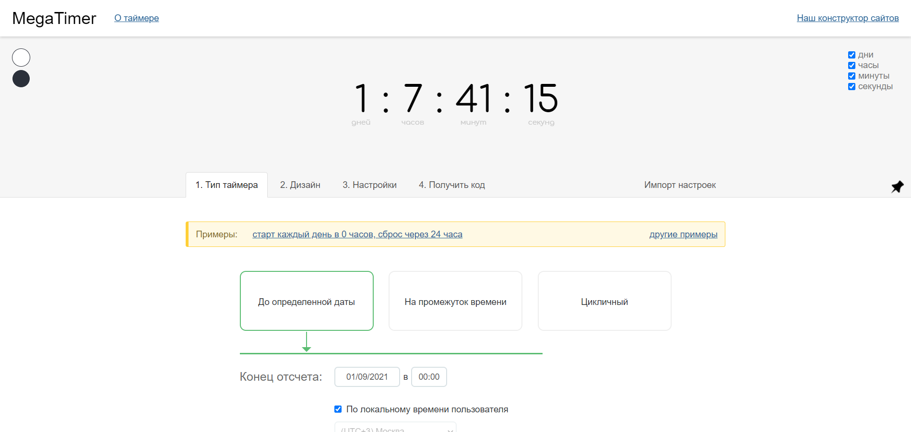
Task: Open the "2. Дизайн" tab
Action: 300,185
